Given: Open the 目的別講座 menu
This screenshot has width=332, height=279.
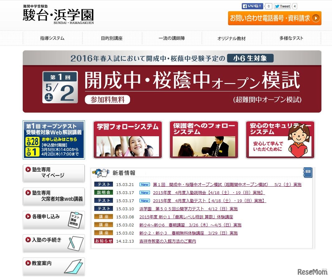Looking at the screenshot, I should pos(112,38).
